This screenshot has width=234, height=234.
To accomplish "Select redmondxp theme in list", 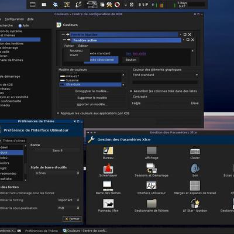I will tap(12, 174).
